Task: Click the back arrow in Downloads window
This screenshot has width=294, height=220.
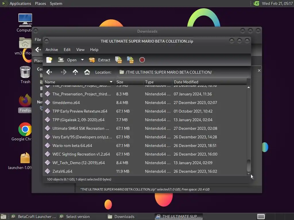Action: (38, 50)
